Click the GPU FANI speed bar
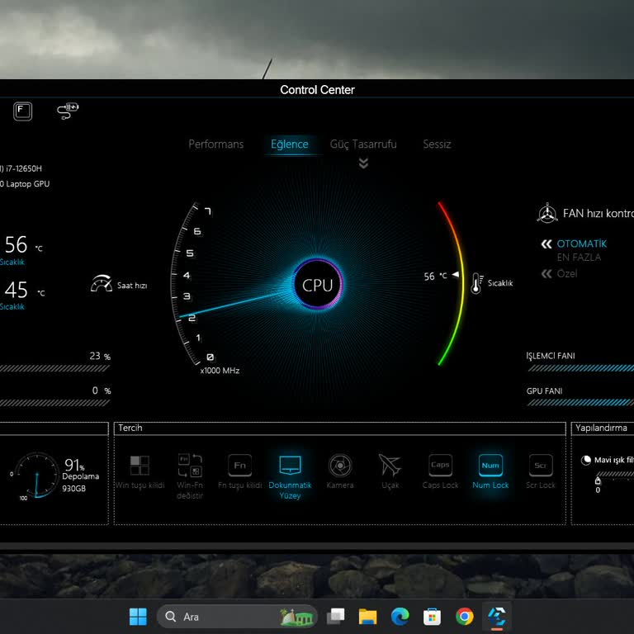Image resolution: width=634 pixels, height=634 pixels. pyautogui.click(x=580, y=402)
